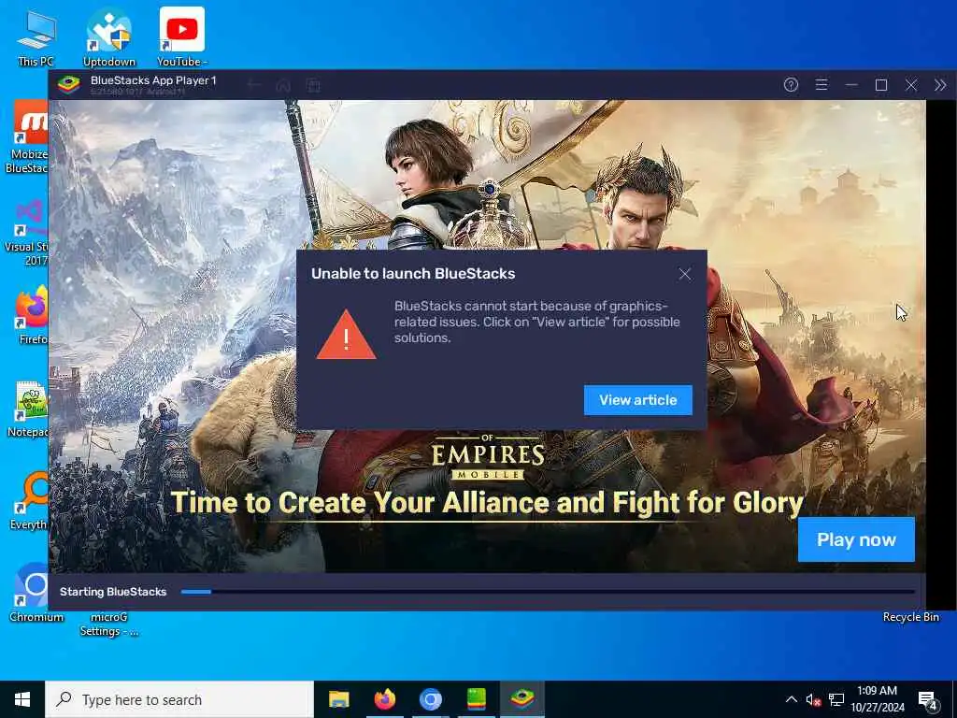The image size is (957, 718).
Task: Select the This PC desktop icon
Action: pos(36,36)
